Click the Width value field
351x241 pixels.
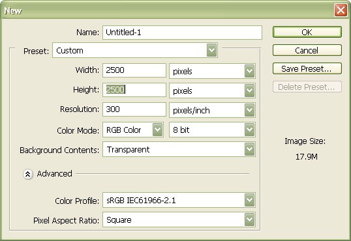pos(134,70)
